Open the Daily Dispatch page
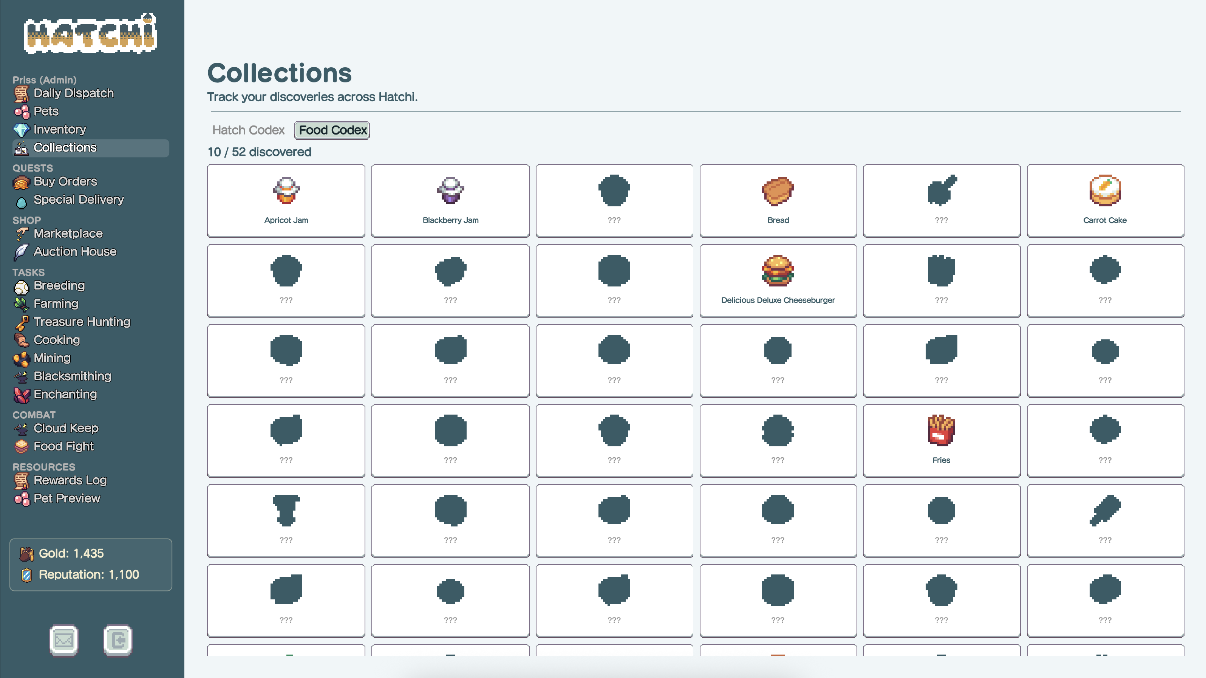This screenshot has width=1206, height=678. 74,93
